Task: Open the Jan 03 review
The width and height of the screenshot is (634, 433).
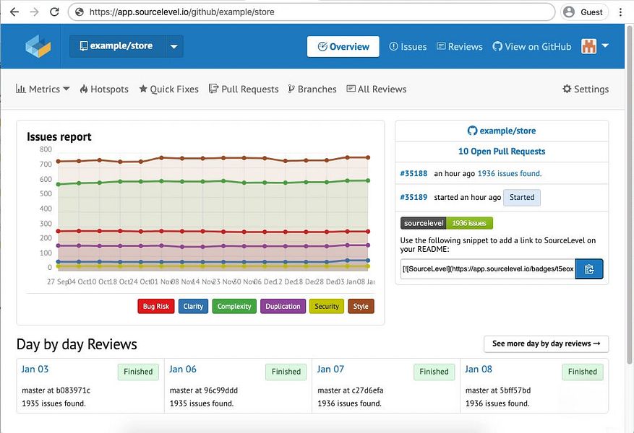Action: [x=35, y=369]
